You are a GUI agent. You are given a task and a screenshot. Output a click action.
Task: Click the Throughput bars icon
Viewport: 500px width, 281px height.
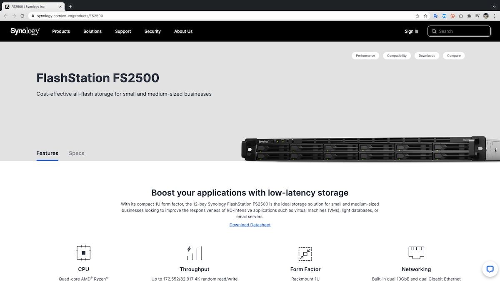(194, 253)
